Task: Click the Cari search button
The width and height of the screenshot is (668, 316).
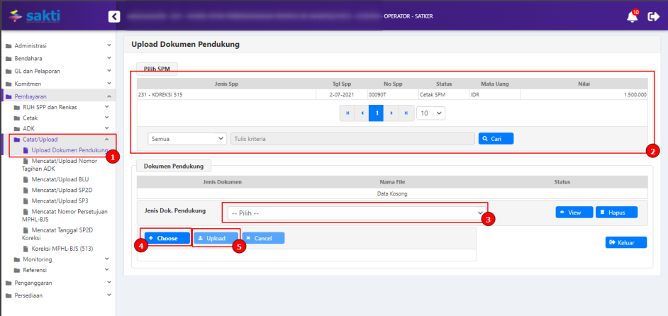Action: (496, 139)
